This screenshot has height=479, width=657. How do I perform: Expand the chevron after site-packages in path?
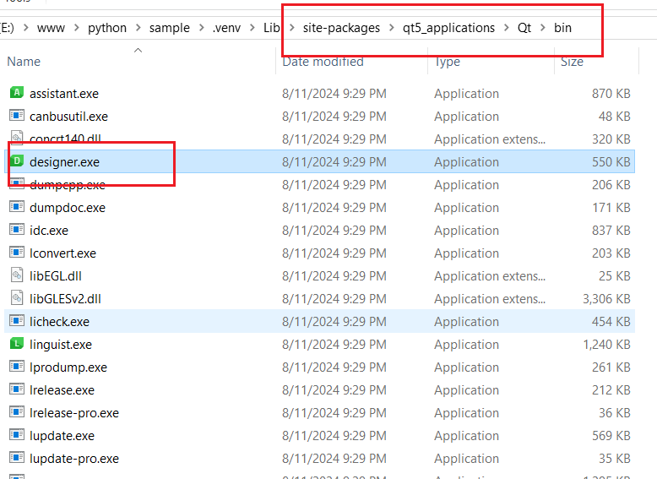(393, 28)
